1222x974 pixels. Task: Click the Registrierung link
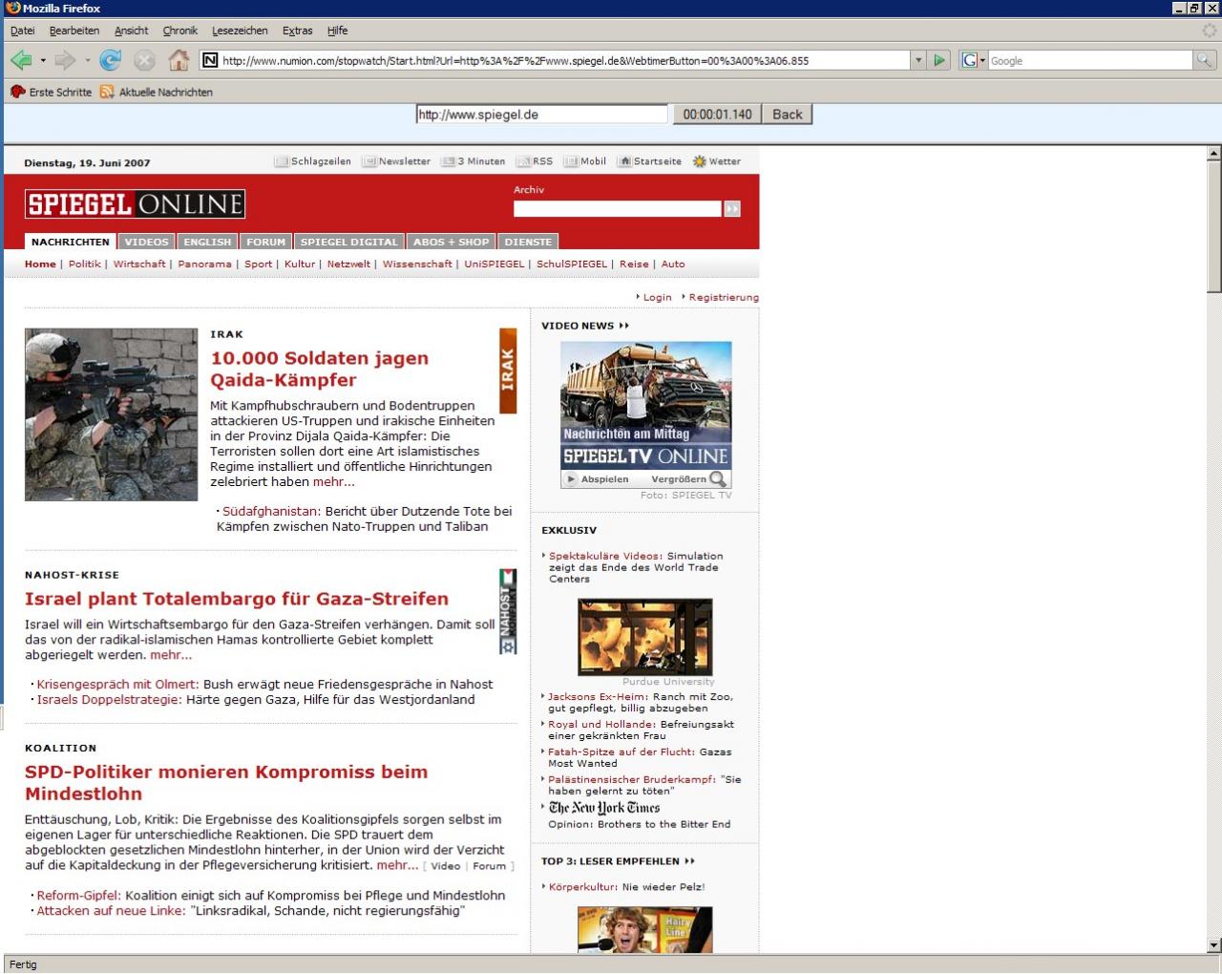point(724,297)
